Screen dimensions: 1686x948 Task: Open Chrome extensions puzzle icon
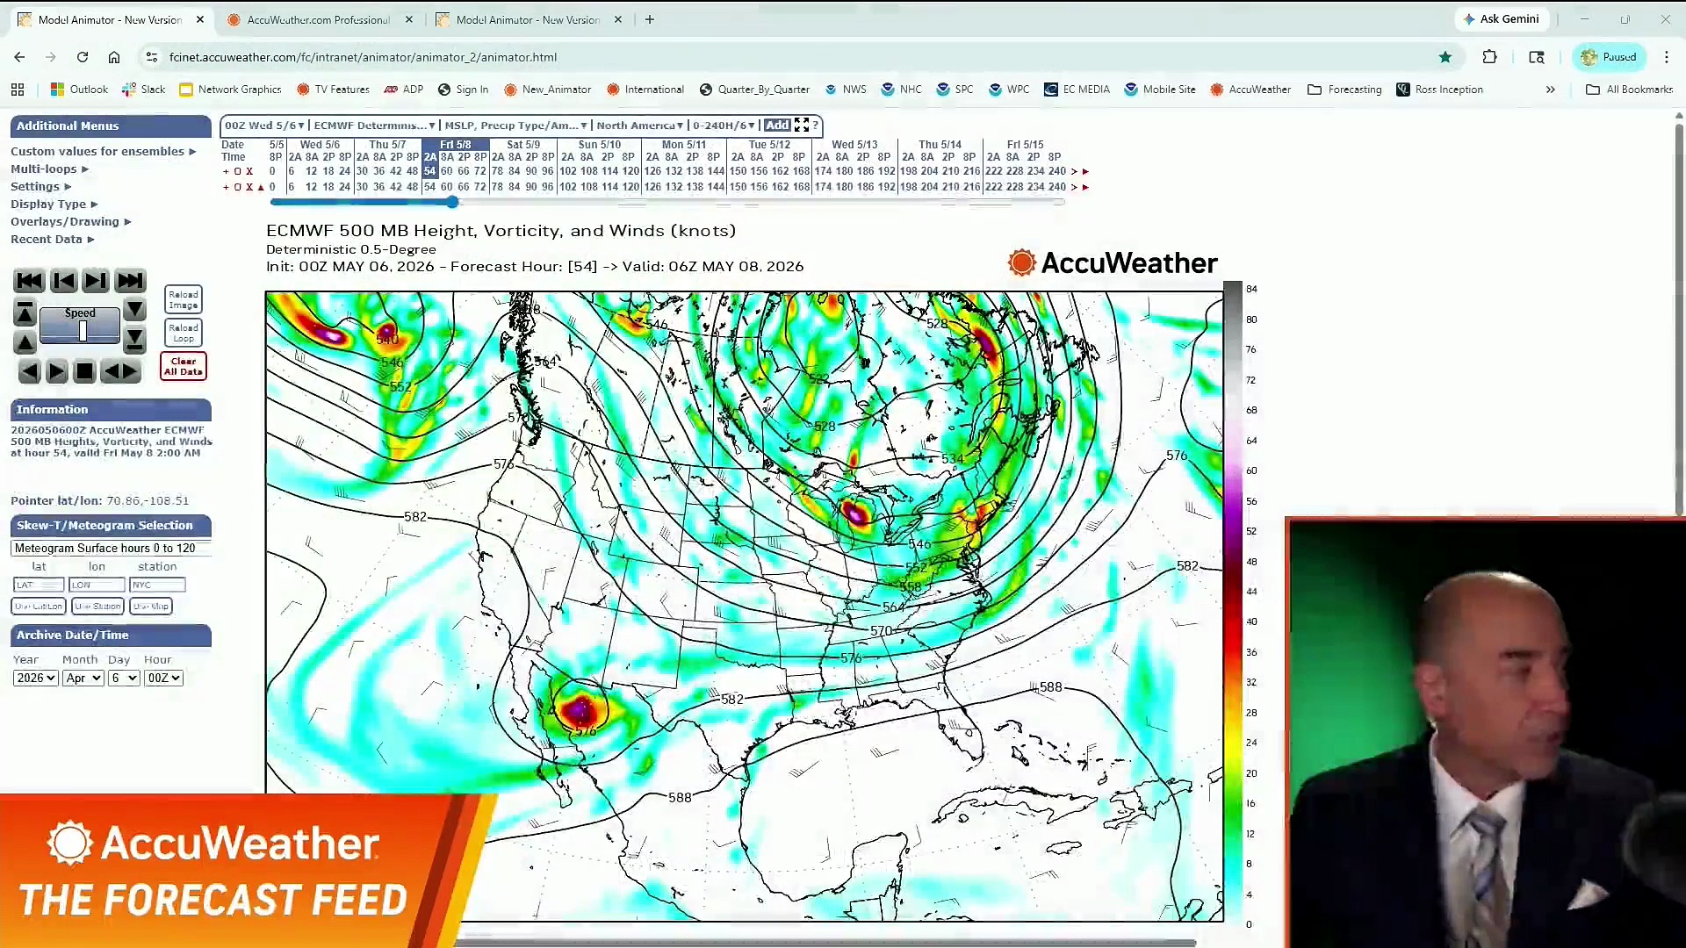[1489, 57]
